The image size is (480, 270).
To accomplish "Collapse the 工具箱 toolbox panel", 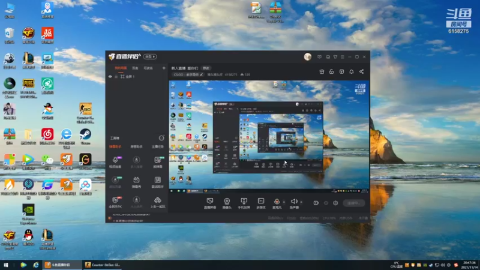I will click(161, 138).
